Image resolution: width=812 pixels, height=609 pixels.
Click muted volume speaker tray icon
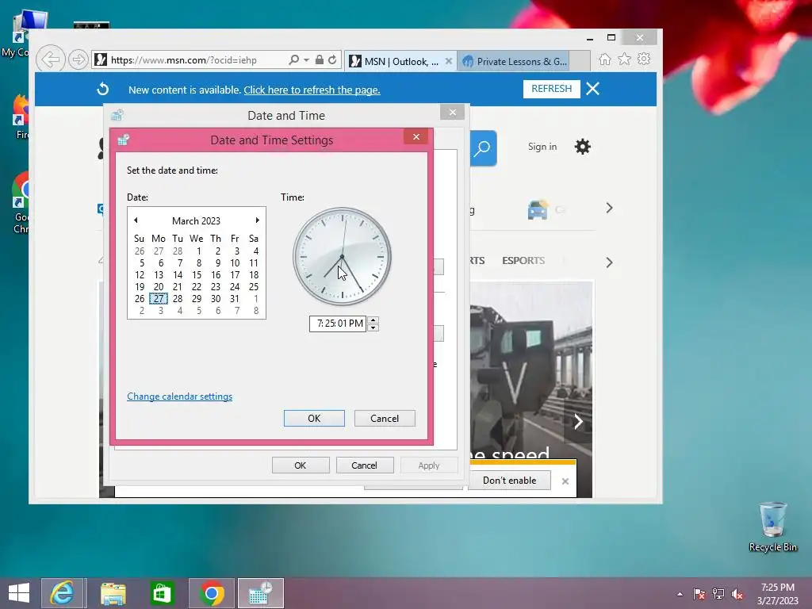pos(737,594)
